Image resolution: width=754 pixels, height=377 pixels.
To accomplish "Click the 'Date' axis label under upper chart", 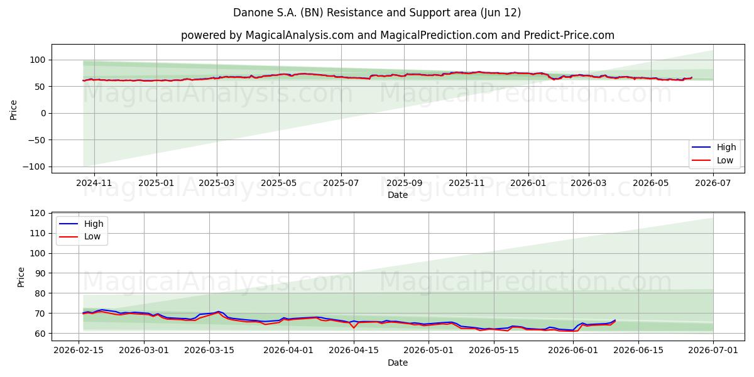I will (x=398, y=195).
